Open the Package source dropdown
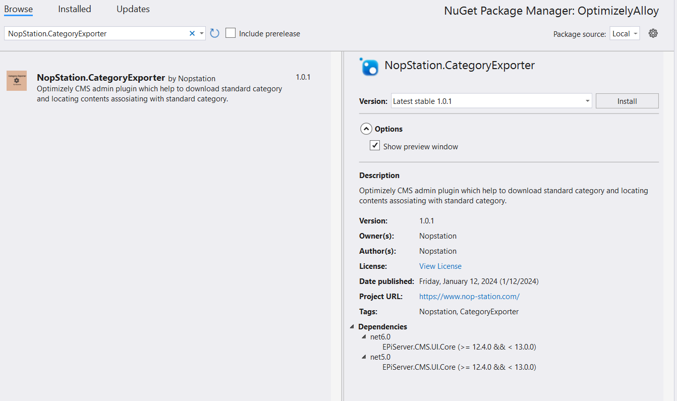677x401 pixels. pyautogui.click(x=625, y=34)
